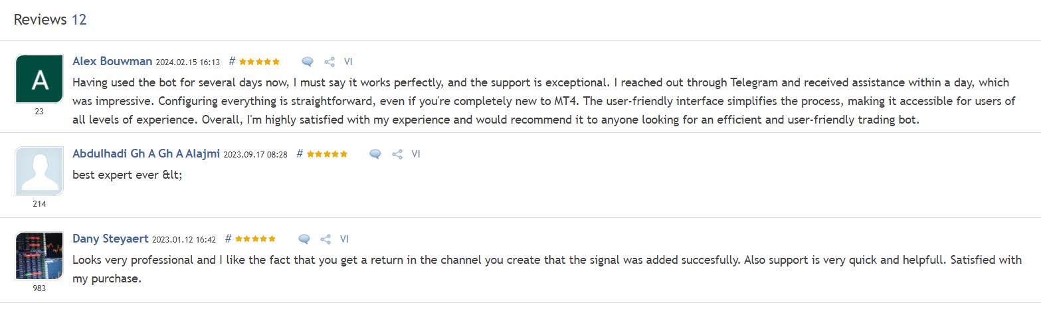Click the VI translate link on Alex's review
This screenshot has height=309, width=1041.
click(x=348, y=62)
